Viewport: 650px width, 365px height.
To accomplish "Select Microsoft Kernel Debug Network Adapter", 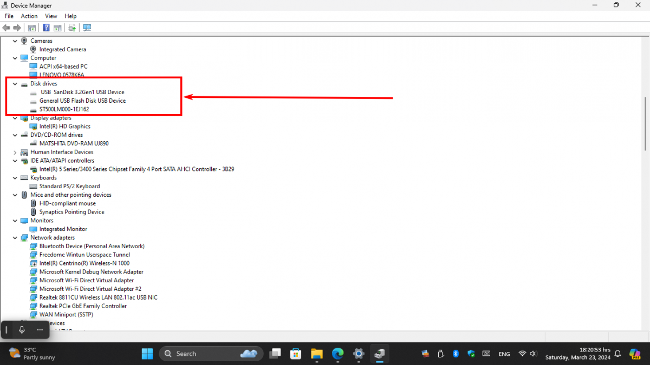I will [x=92, y=272].
